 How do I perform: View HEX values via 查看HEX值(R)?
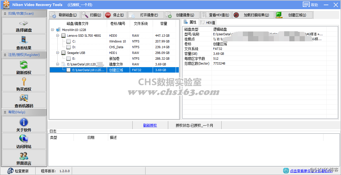coord(216,15)
